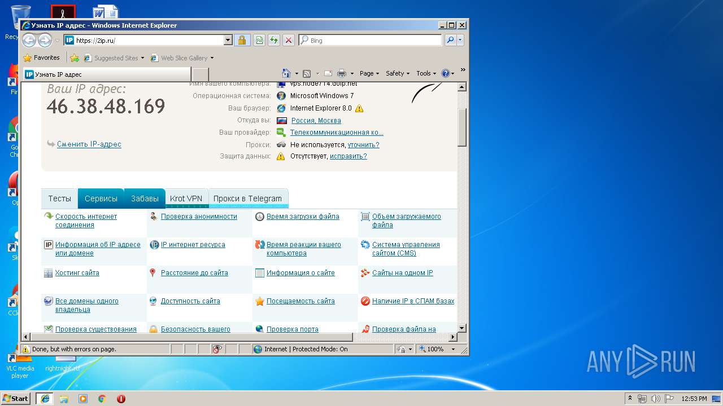This screenshot has height=406, width=723.
Task: Toggle the Compatibility View icon
Action: point(259,40)
